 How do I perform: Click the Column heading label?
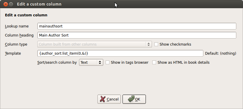click(x=19, y=35)
